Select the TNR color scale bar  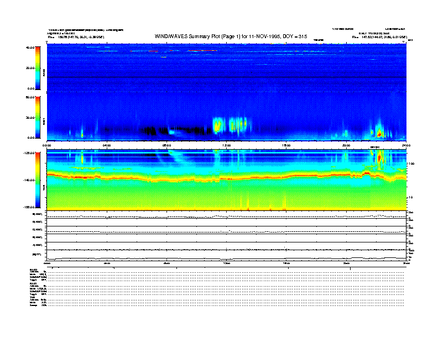(38, 180)
